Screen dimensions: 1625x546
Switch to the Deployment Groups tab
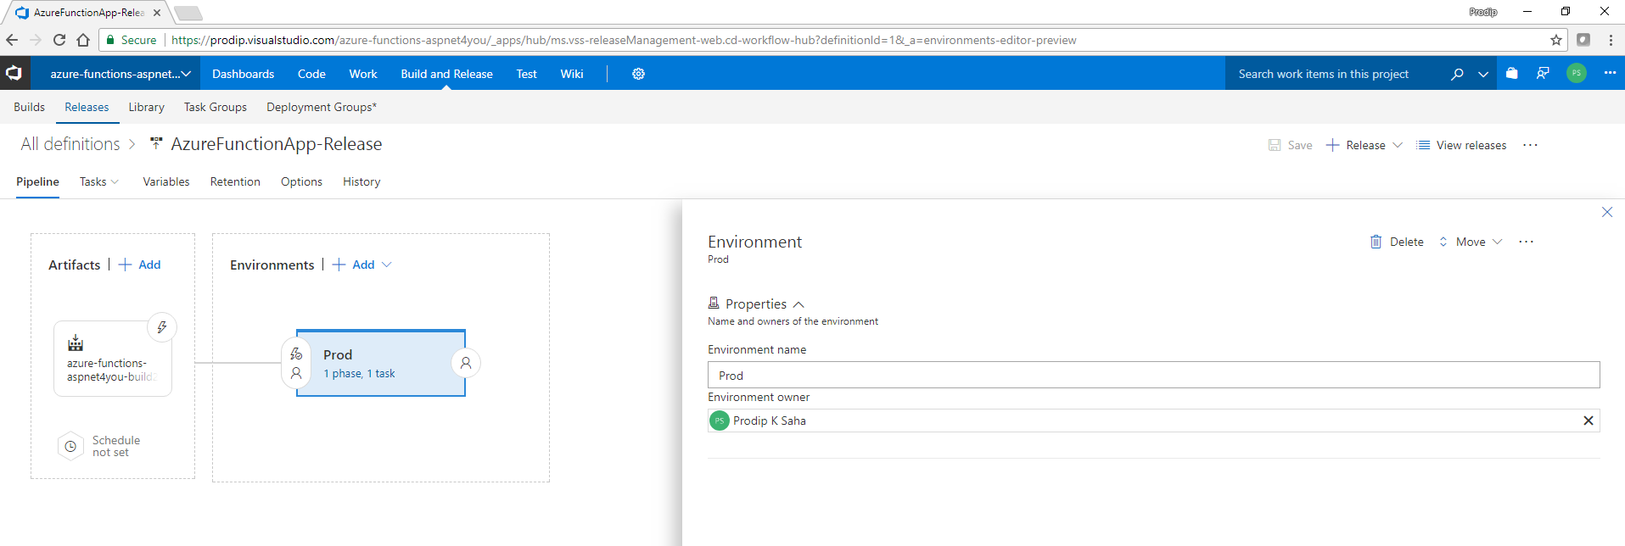click(322, 107)
